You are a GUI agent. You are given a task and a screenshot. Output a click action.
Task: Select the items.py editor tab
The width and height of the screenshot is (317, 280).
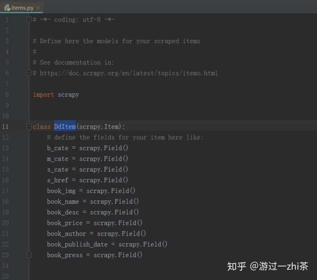(x=21, y=7)
